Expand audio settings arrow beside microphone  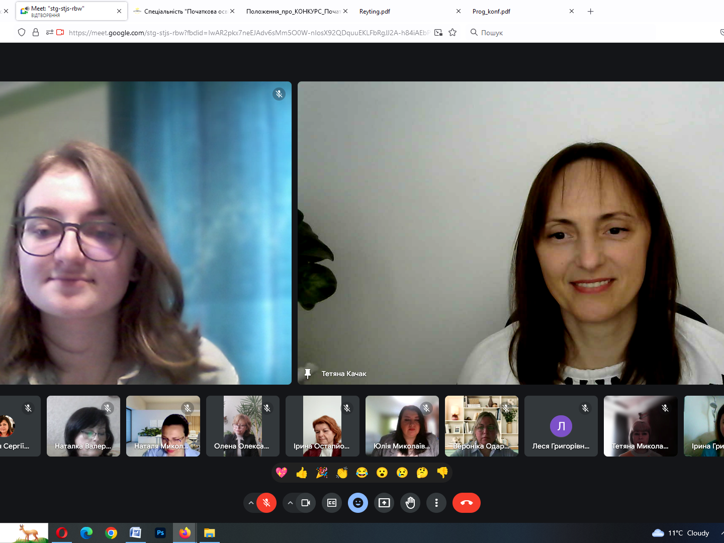251,503
